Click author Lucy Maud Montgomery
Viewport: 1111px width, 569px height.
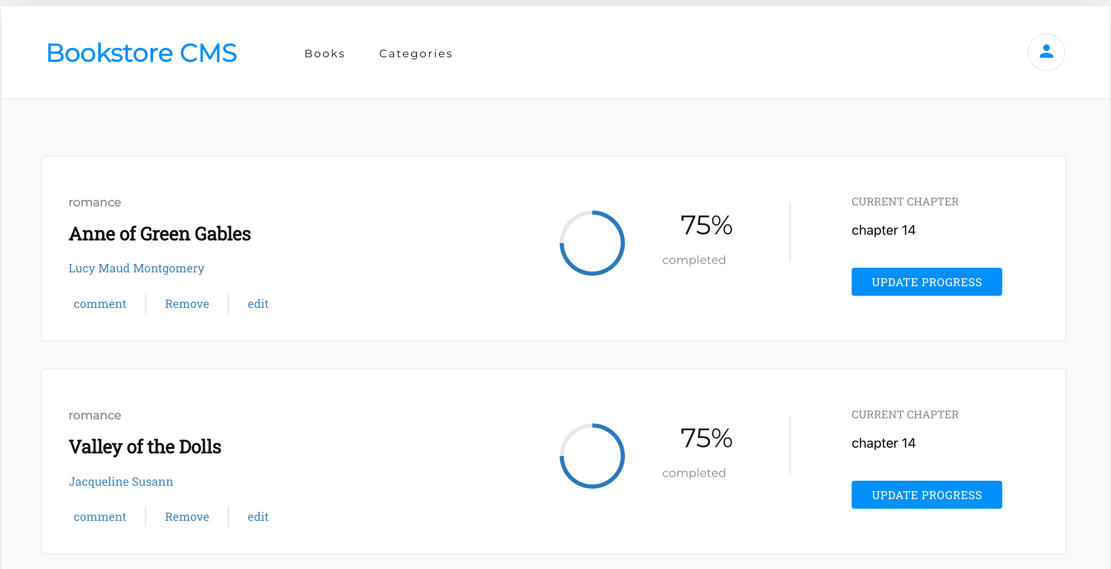click(x=136, y=268)
